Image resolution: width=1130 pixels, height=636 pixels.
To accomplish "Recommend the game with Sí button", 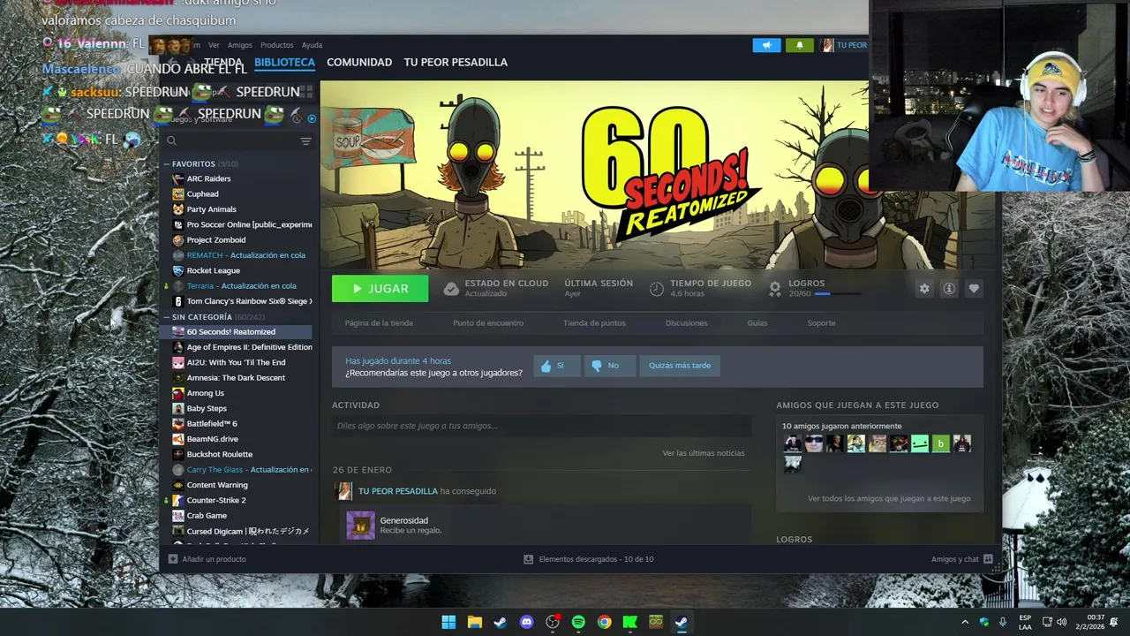I will pyautogui.click(x=557, y=366).
